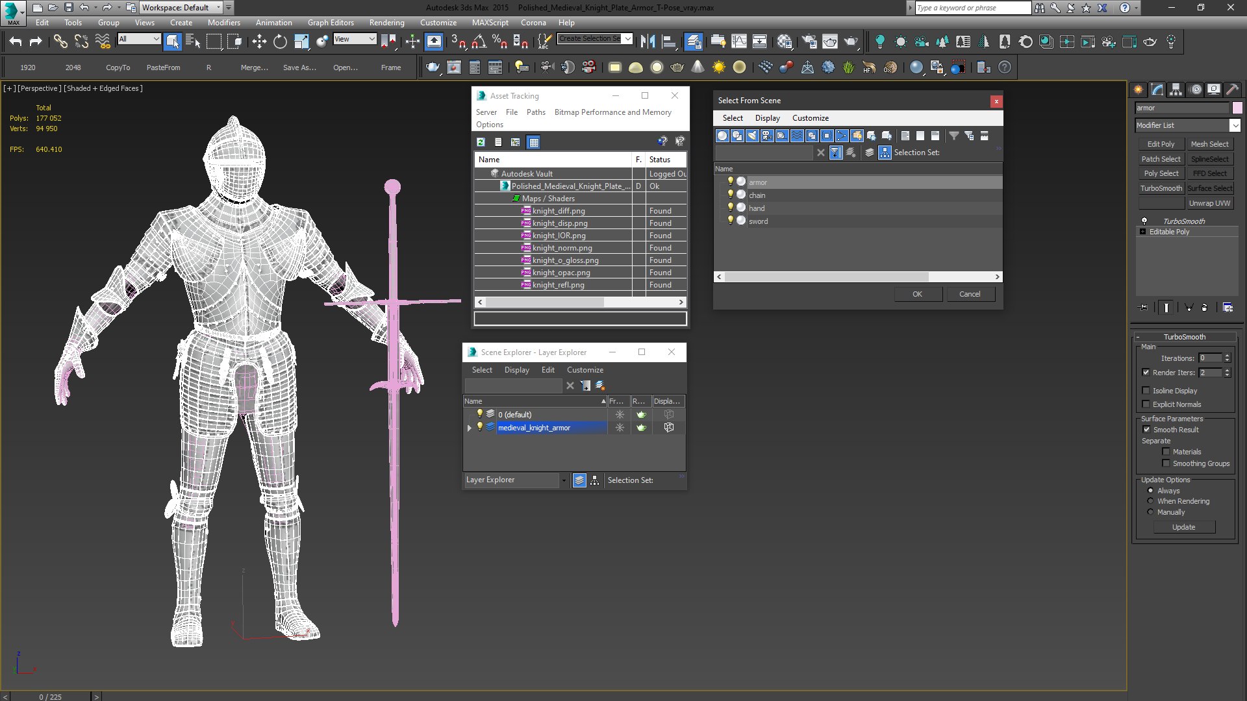Activate the Bind to Space Warp tool
Image resolution: width=1247 pixels, height=701 pixels.
tap(103, 42)
